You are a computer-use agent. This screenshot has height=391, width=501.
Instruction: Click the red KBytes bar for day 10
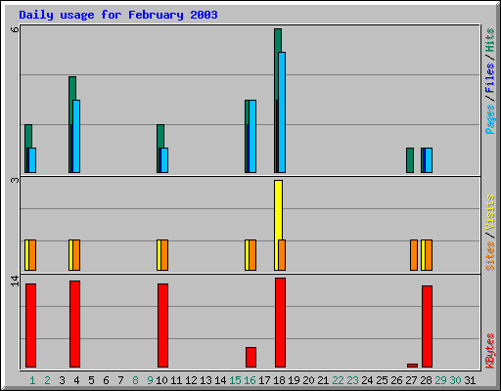162,326
